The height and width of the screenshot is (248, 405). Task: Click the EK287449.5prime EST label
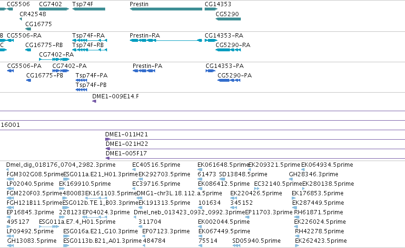coord(318,203)
